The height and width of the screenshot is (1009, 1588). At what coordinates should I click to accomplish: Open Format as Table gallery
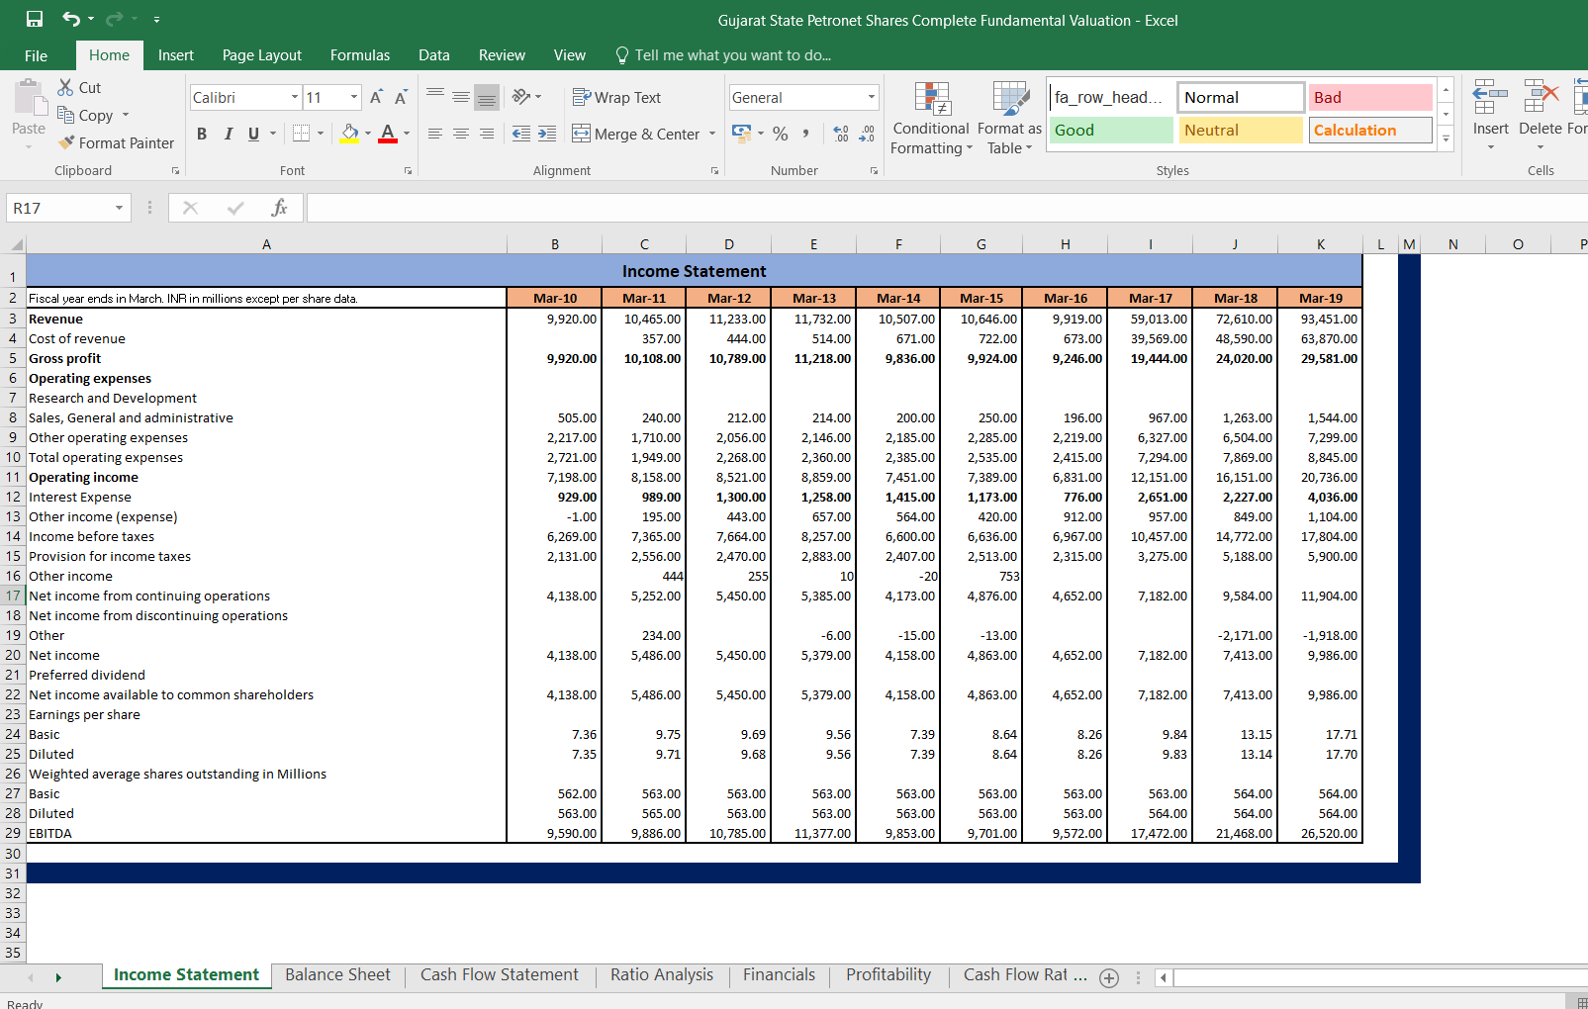point(1009,118)
